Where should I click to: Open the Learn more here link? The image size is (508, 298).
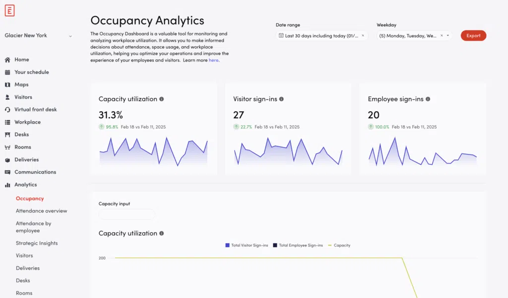pos(213,60)
